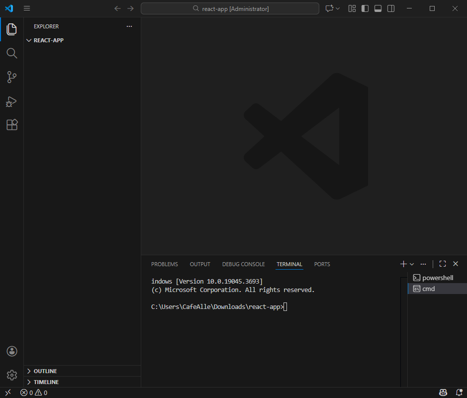
Task: Expand the TIMELINE section
Action: (82, 382)
